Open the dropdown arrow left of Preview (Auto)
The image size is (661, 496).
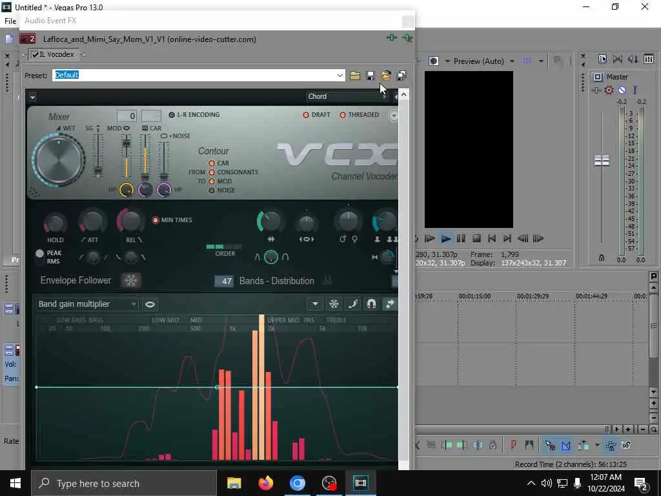[x=447, y=61]
